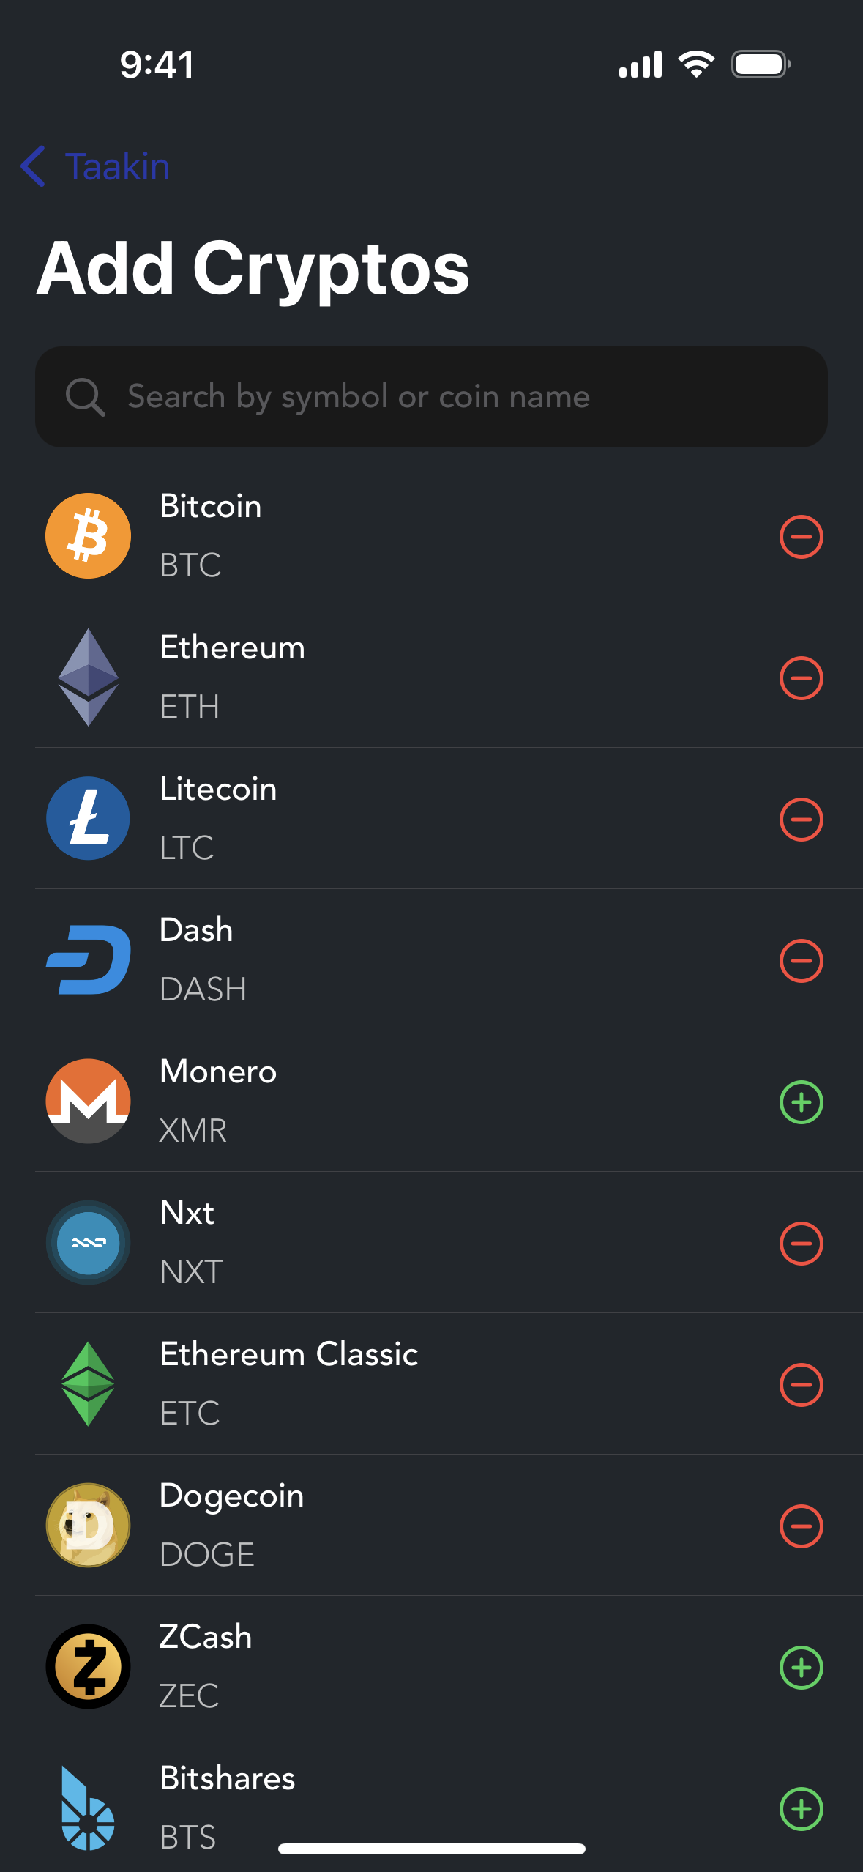Tap the green Ethereum Classic logo
The height and width of the screenshot is (1872, 863).
pyautogui.click(x=88, y=1383)
